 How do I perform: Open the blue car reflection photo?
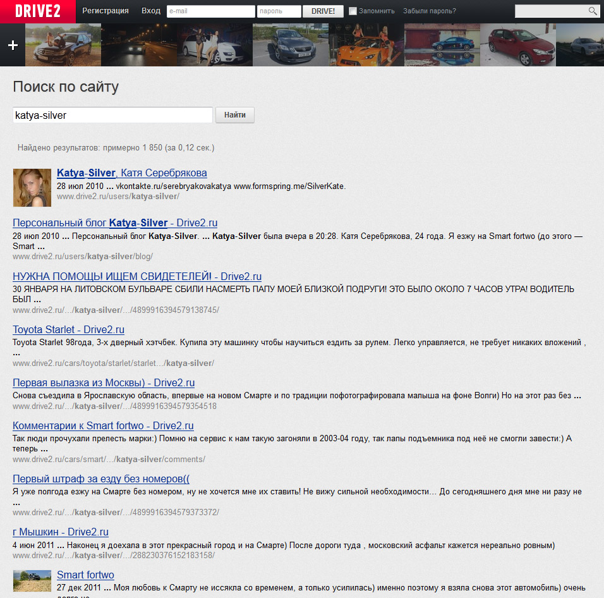point(442,45)
